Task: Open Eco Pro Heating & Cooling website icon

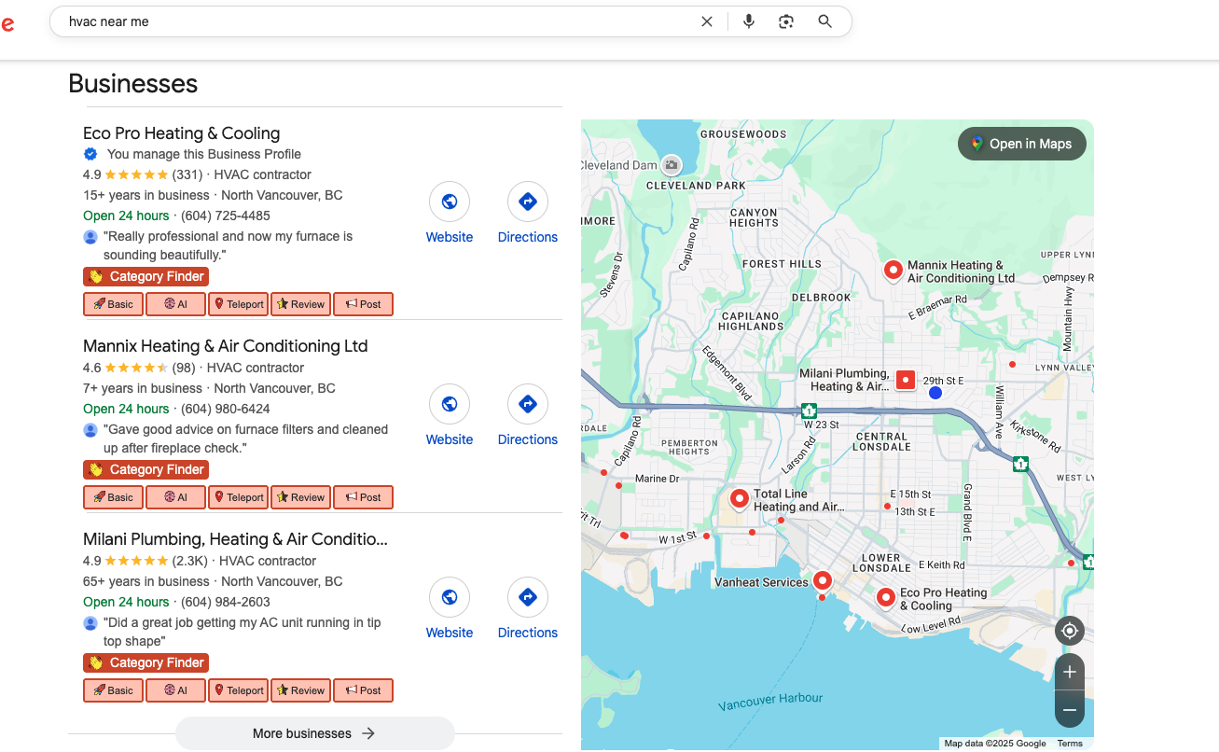Action: point(450,202)
